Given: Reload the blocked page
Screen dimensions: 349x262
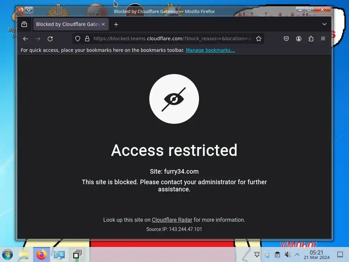Looking at the screenshot, I should click(50, 39).
